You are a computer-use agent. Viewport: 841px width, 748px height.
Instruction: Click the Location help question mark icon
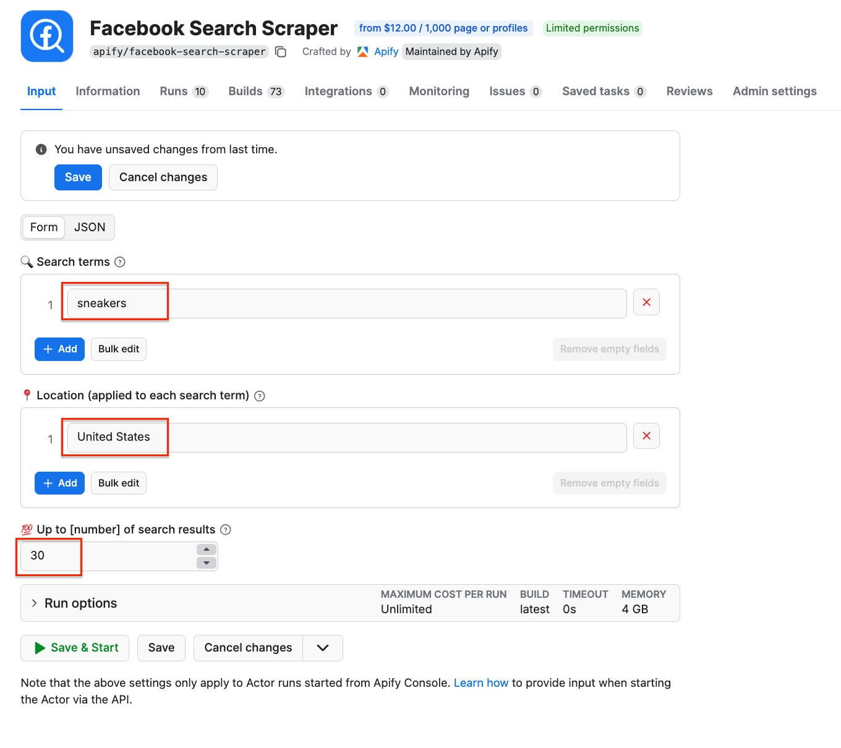click(x=259, y=396)
